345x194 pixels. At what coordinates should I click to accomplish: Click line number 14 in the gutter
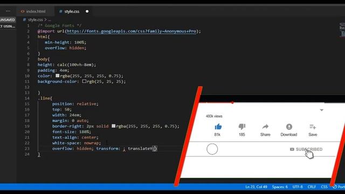pos(27,98)
